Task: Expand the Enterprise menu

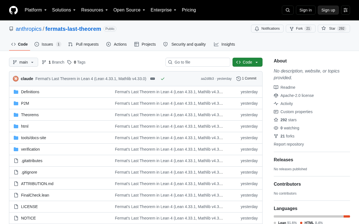Action: pyautogui.click(x=164, y=10)
